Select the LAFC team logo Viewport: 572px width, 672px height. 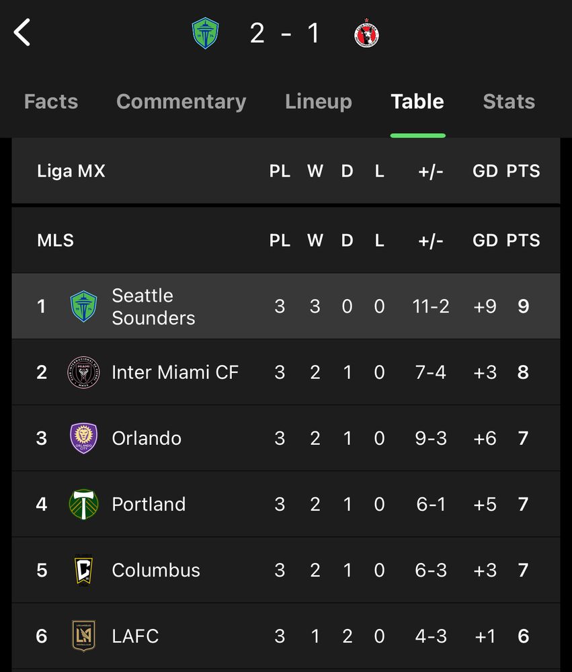pos(83,636)
